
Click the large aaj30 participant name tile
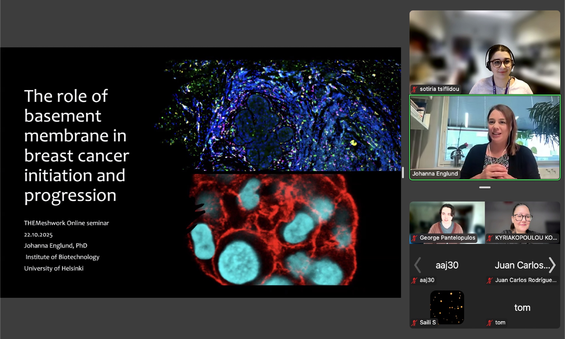(447, 265)
